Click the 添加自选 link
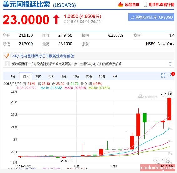Screen dimensions: 177x173 click(x=132, y=5)
